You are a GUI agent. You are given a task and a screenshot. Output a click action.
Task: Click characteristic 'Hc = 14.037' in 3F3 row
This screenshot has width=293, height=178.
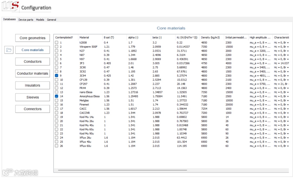(281, 63)
